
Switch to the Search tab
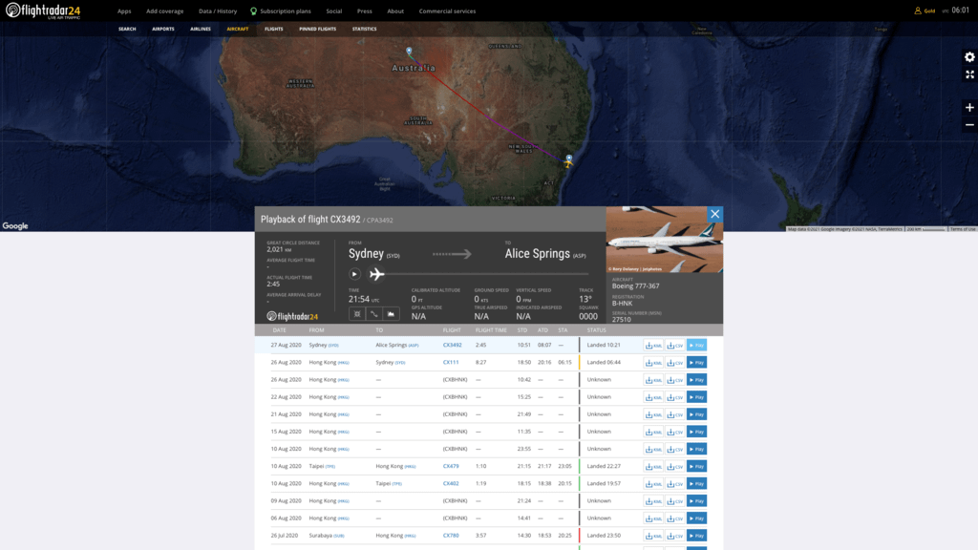(x=127, y=29)
